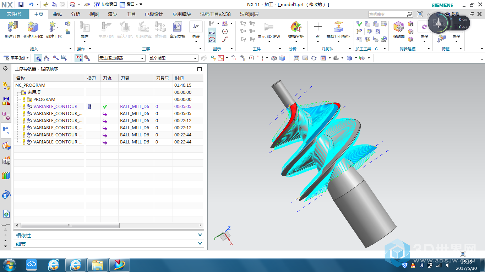This screenshot has height=272, width=485.
Task: Open the operation navigator sidebar tab
Action: point(6,131)
